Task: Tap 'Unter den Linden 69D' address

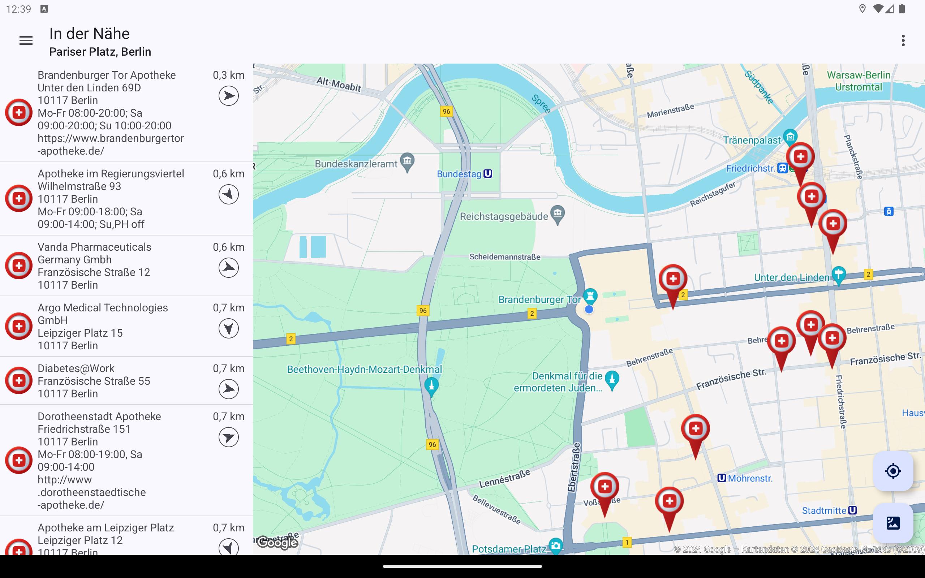Action: click(x=89, y=87)
